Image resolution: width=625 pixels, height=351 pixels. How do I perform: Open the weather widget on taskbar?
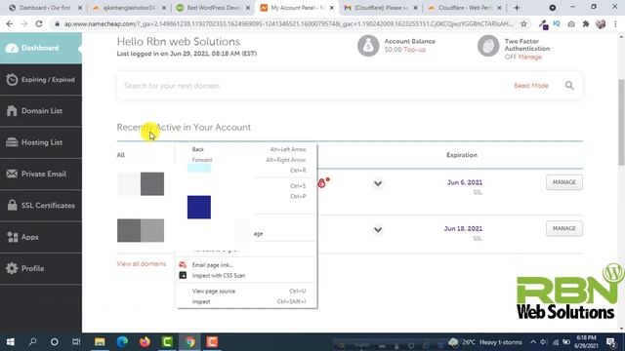coord(485,342)
